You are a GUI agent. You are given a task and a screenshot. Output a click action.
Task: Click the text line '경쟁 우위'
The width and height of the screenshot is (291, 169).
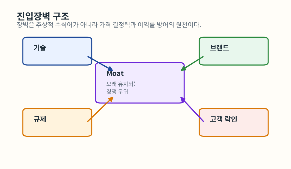point(117,92)
